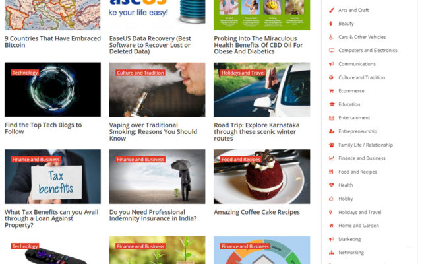Open the Home and Garden category
The height and width of the screenshot is (264, 422).
[x=359, y=226]
